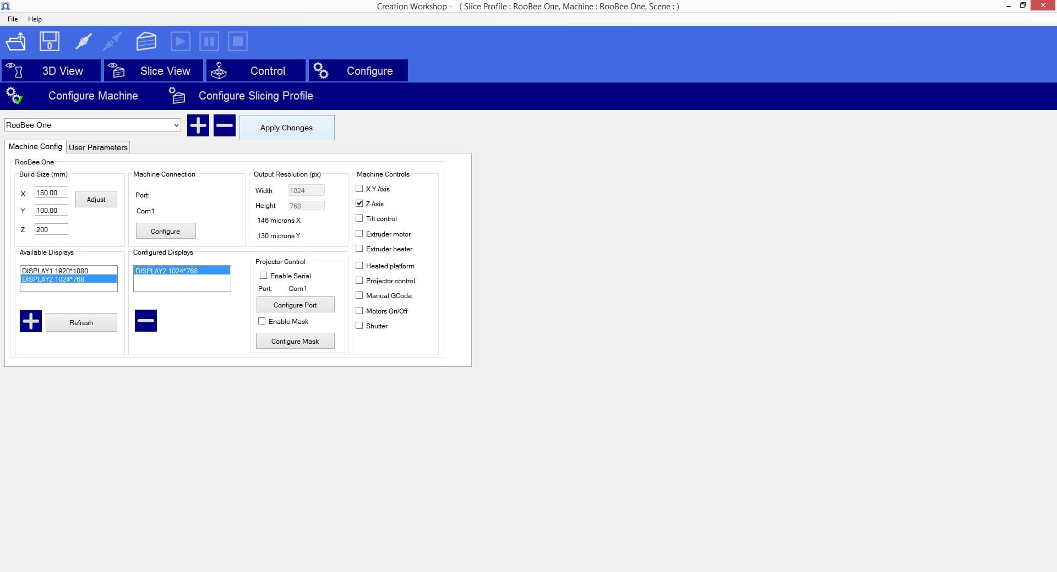Click the Slice icon on the toolbar

pyautogui.click(x=146, y=41)
